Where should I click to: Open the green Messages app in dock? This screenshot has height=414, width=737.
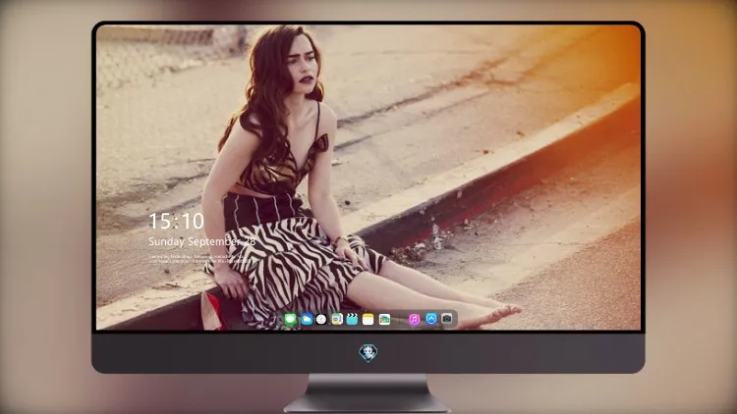pos(291,320)
